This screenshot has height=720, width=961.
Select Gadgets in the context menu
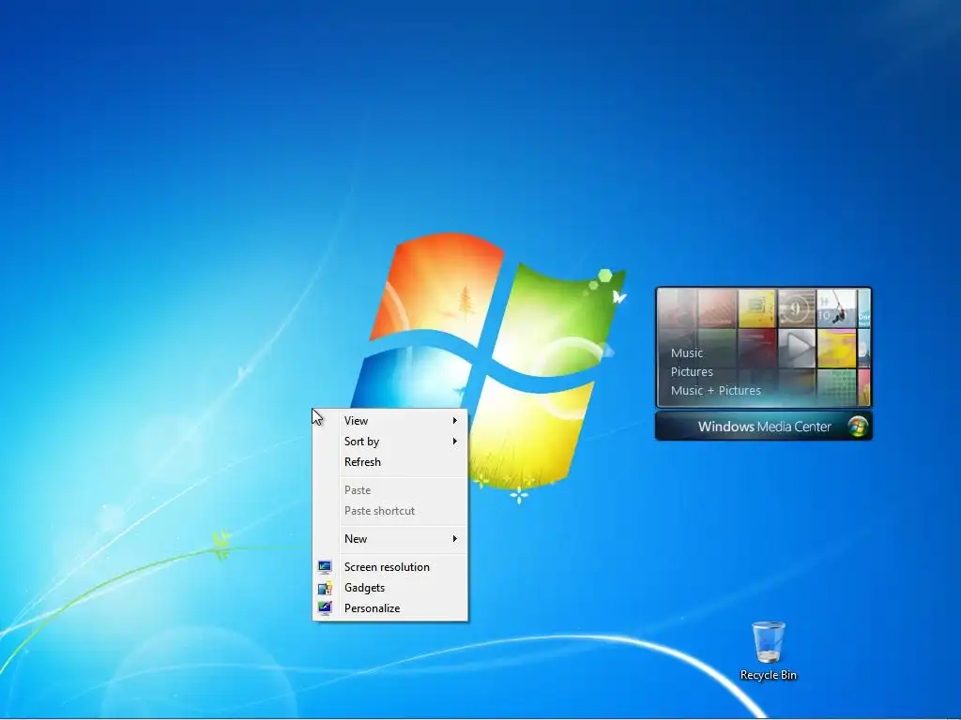389,588
